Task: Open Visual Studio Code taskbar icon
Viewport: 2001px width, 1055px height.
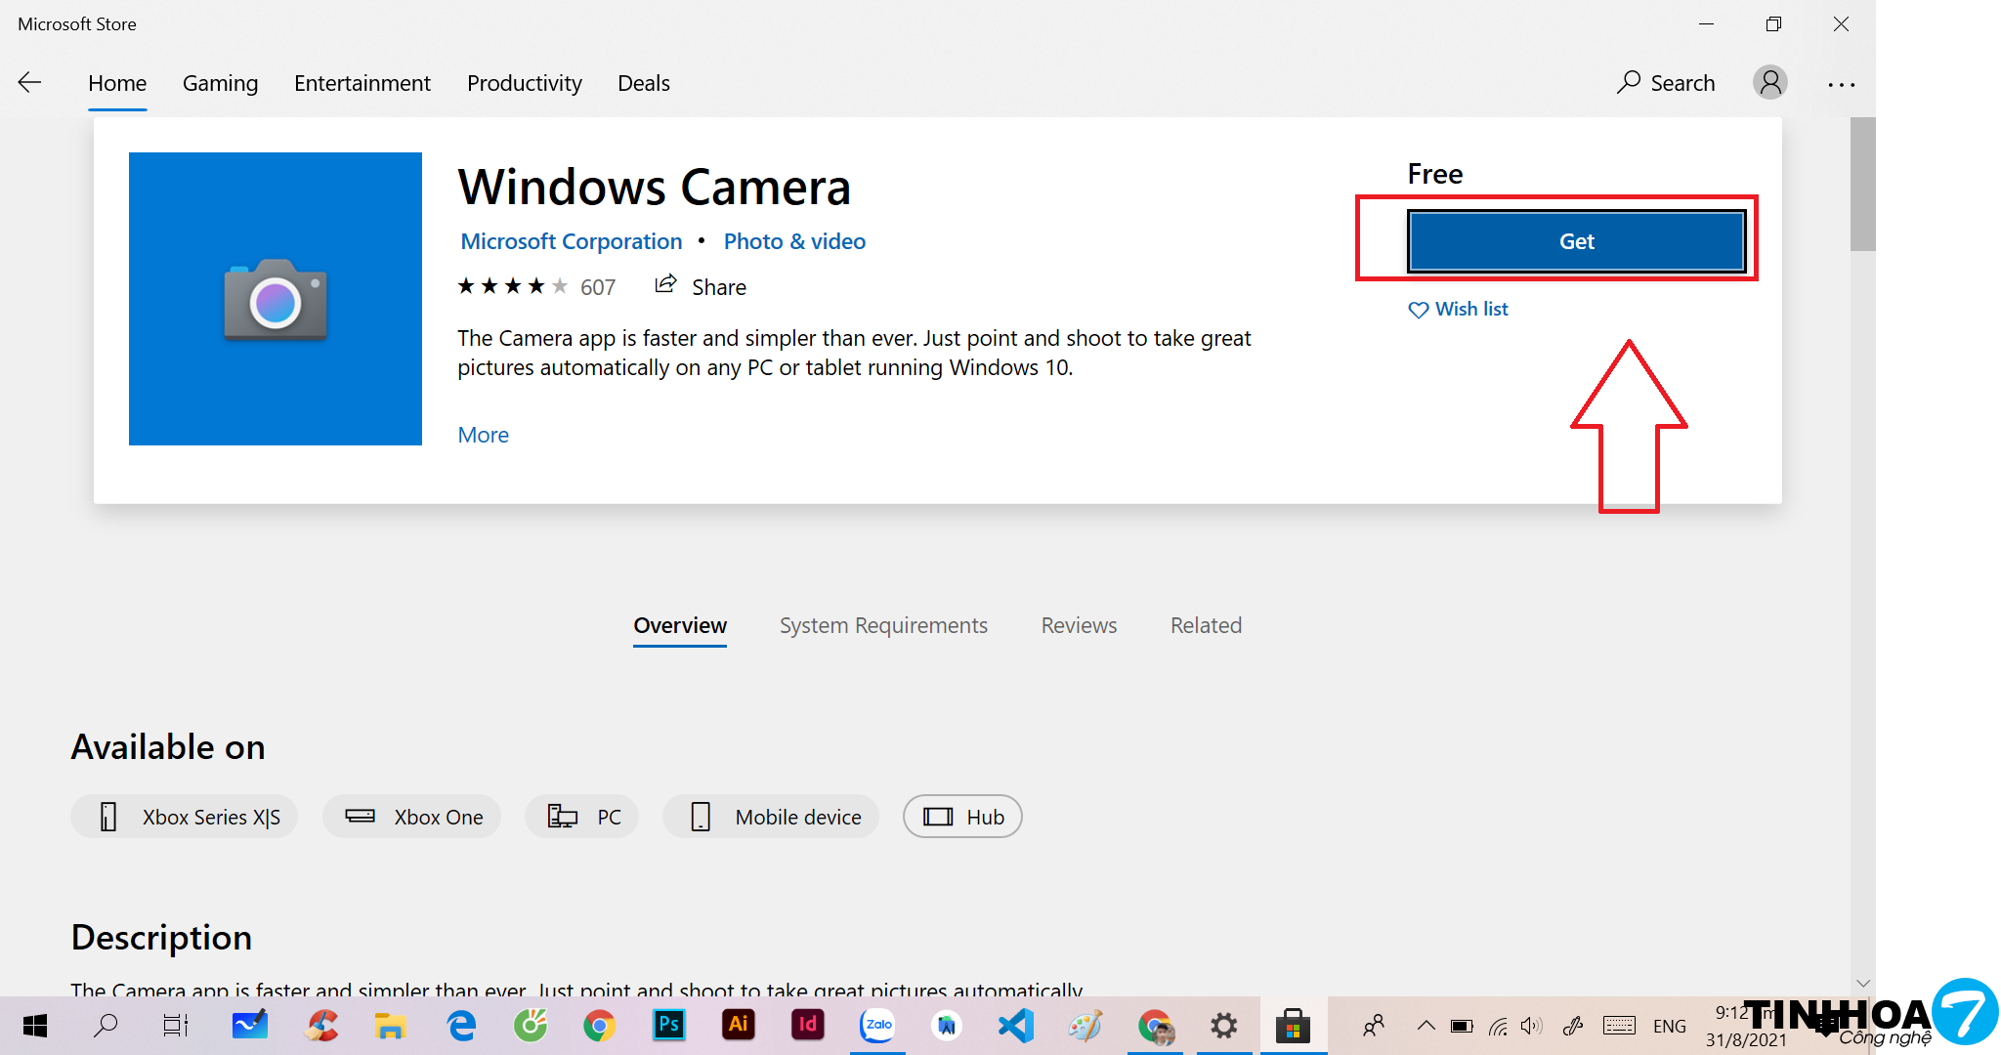Action: pyautogui.click(x=1015, y=1025)
